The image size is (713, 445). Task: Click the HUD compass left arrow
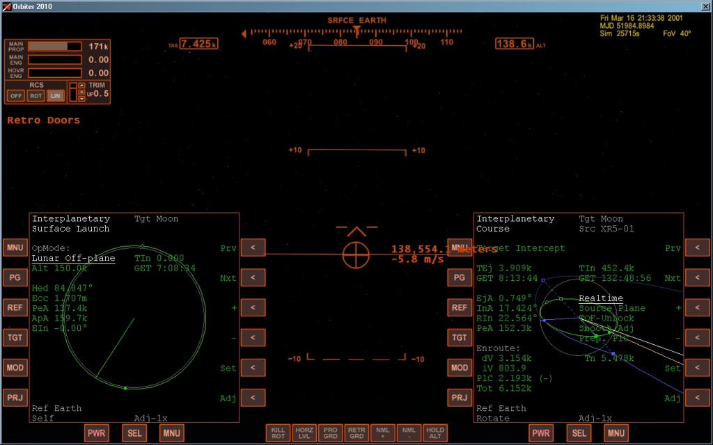click(244, 33)
